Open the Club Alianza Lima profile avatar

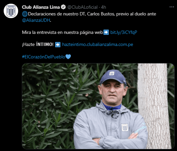coord(11,11)
